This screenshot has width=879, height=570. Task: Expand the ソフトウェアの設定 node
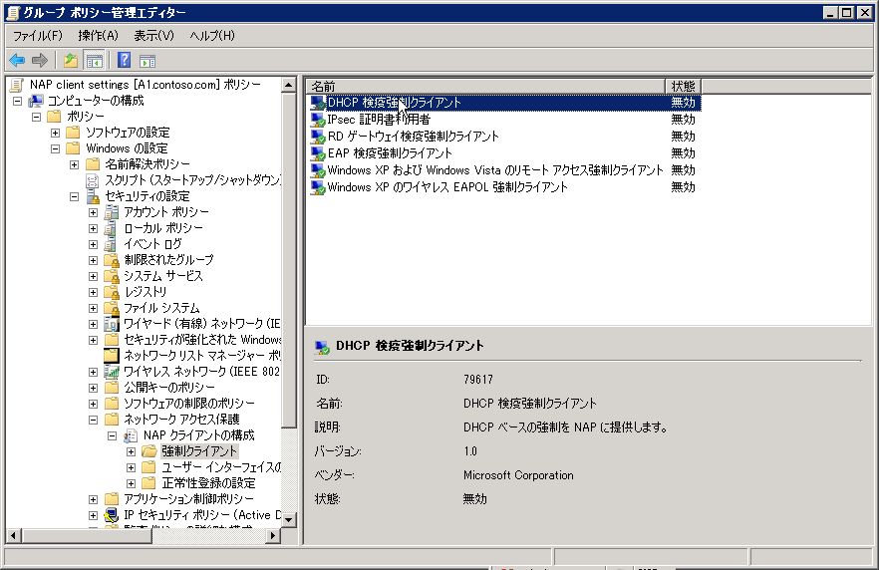(56, 133)
